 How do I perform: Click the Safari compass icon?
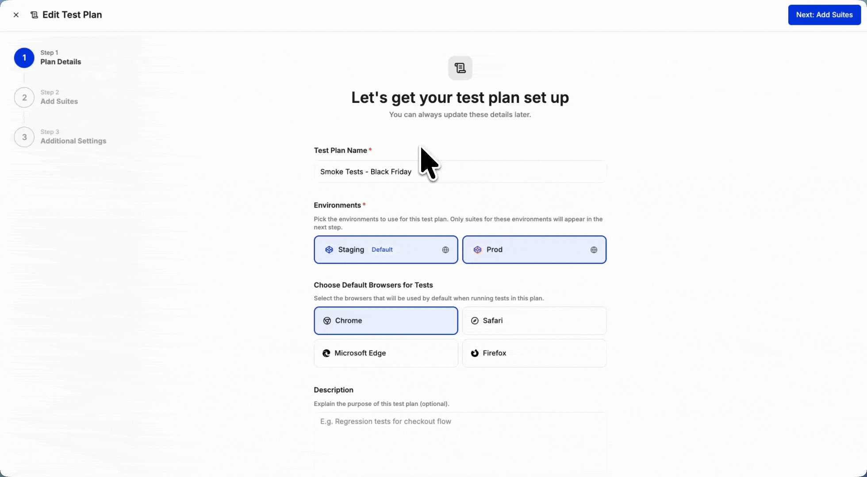click(474, 321)
